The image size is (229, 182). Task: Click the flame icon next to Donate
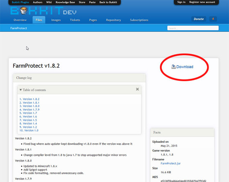(x=213, y=19)
